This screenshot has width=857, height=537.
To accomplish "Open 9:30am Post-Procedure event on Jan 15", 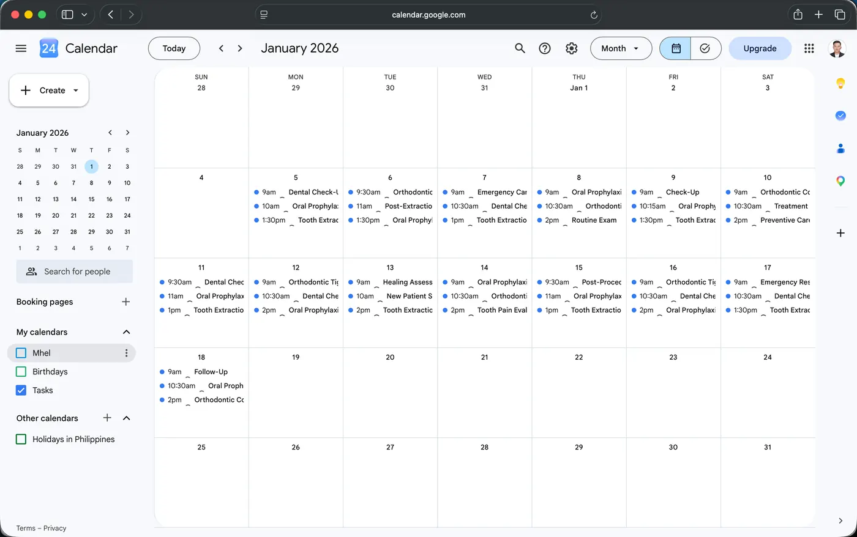I will coord(578,282).
